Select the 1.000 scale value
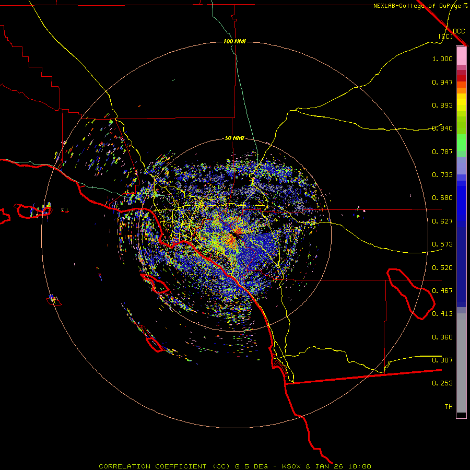Viewport: 470px width, 470px height. point(442,58)
